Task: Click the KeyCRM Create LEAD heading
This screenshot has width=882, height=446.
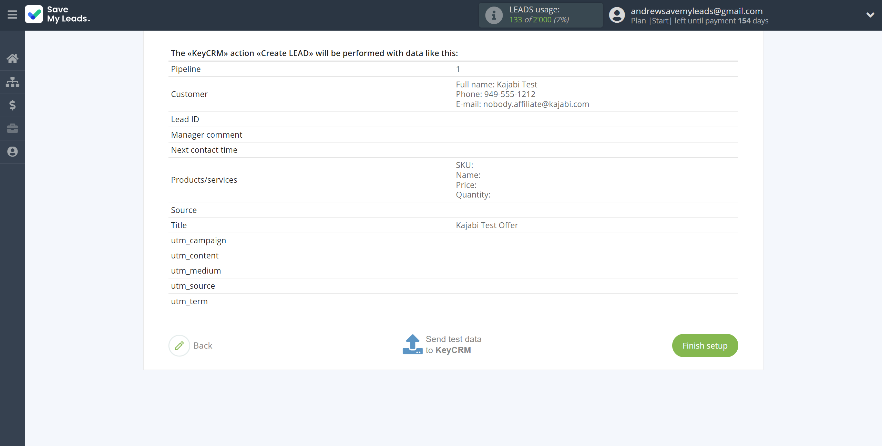Action: coord(314,53)
